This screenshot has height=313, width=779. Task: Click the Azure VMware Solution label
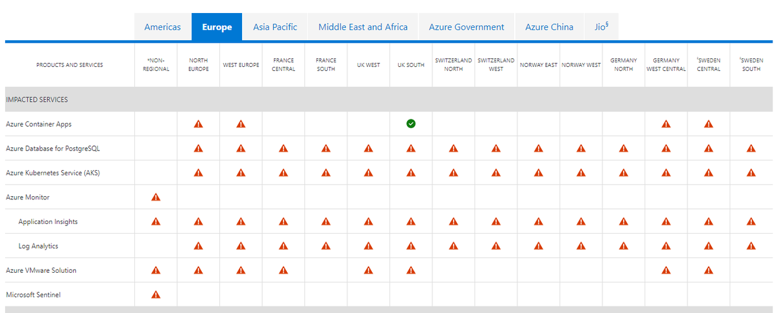[x=41, y=270]
